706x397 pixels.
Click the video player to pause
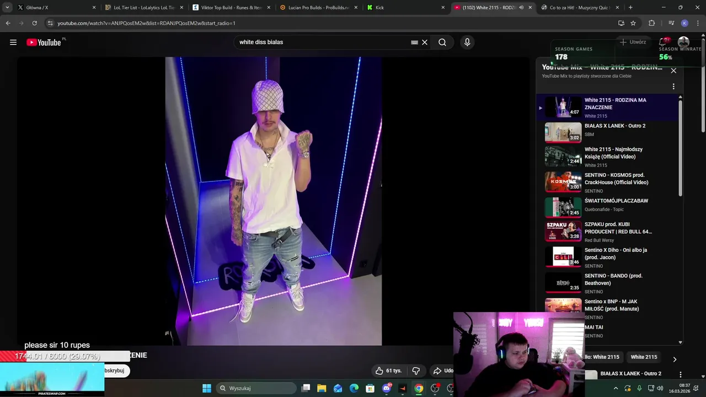coord(274,201)
